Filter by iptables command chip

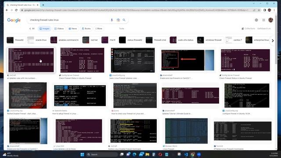(x=65, y=40)
